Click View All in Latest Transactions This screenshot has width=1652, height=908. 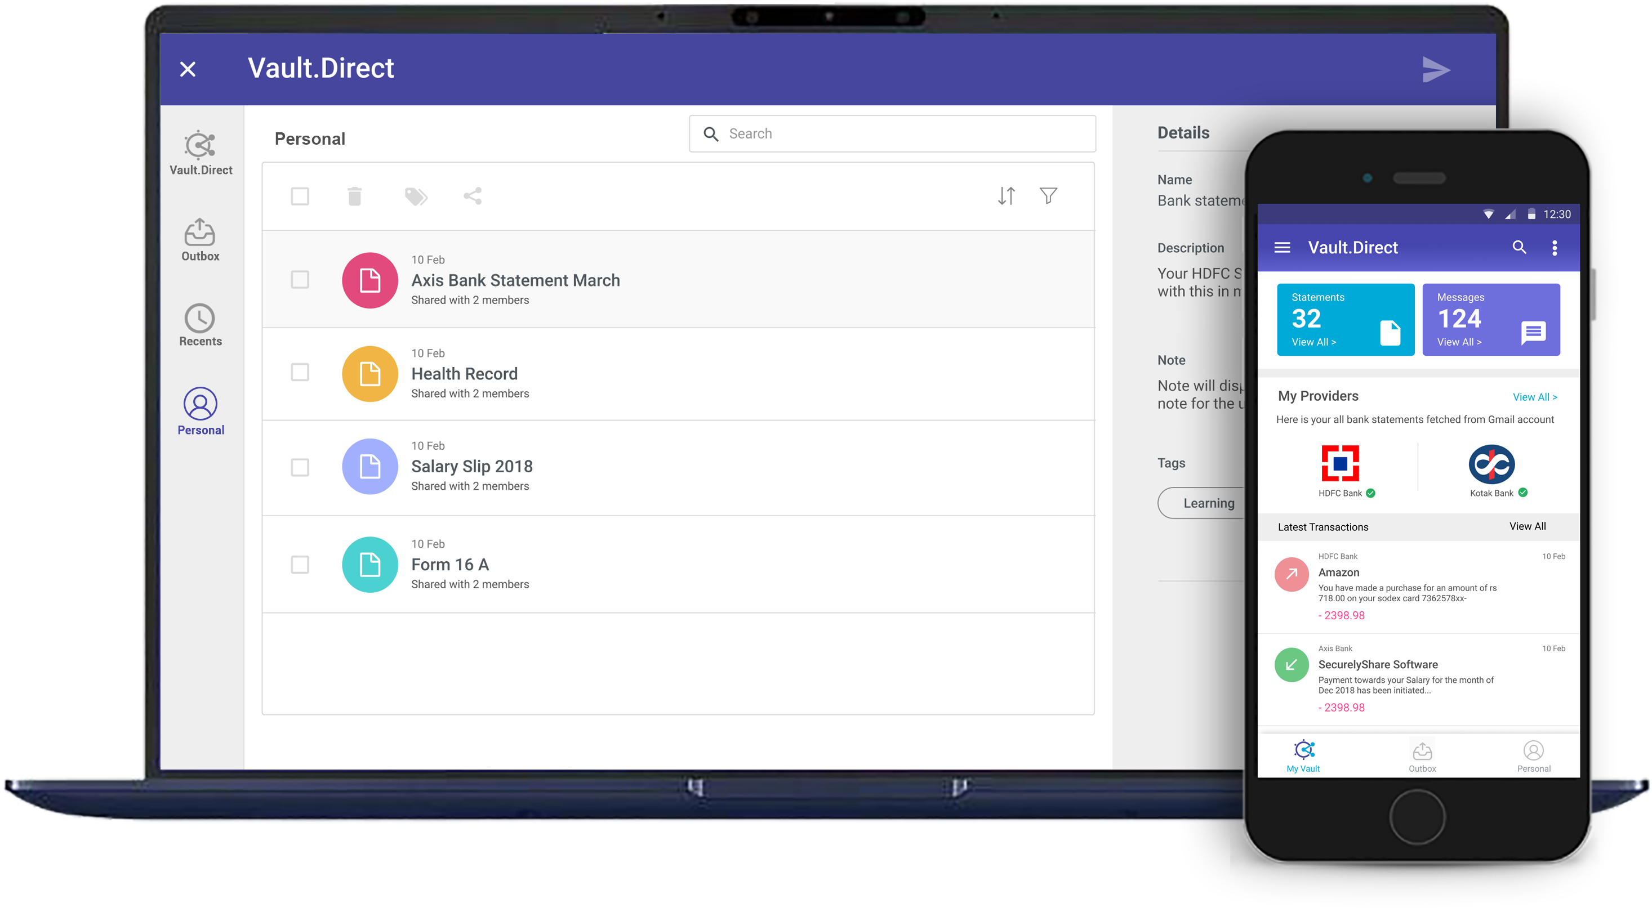pyautogui.click(x=1528, y=526)
